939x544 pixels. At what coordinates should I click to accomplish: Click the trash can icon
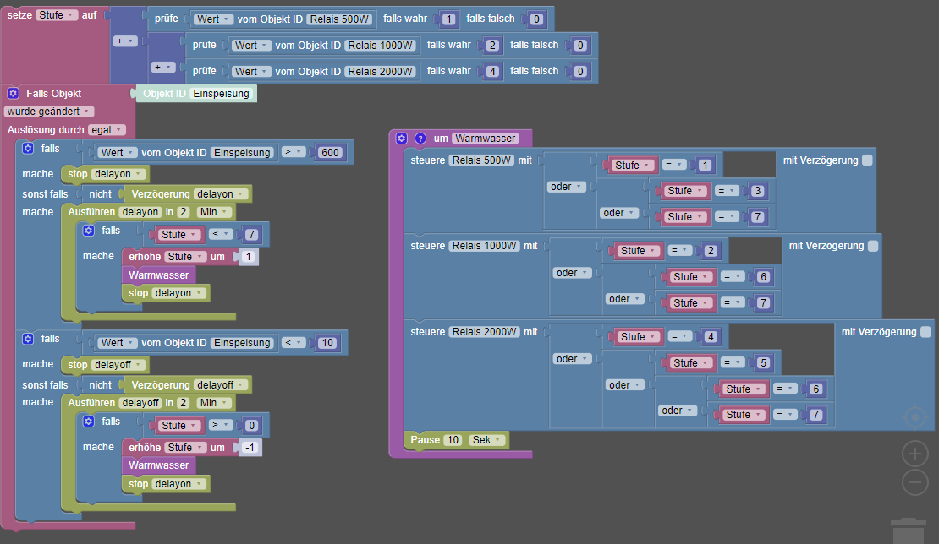(909, 530)
